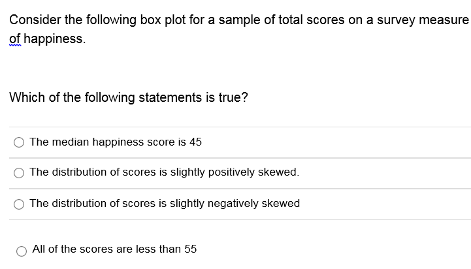Viewport: 471px width, 269px height.
Task: Click the squiggly-underlined word 'of' before happiness
Action: (15, 39)
